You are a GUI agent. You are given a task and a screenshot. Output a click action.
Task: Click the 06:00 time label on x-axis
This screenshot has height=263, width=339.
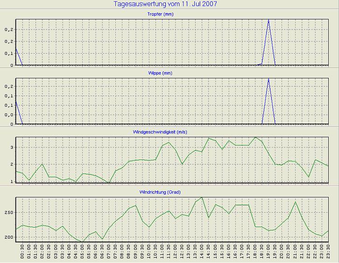click(x=96, y=253)
